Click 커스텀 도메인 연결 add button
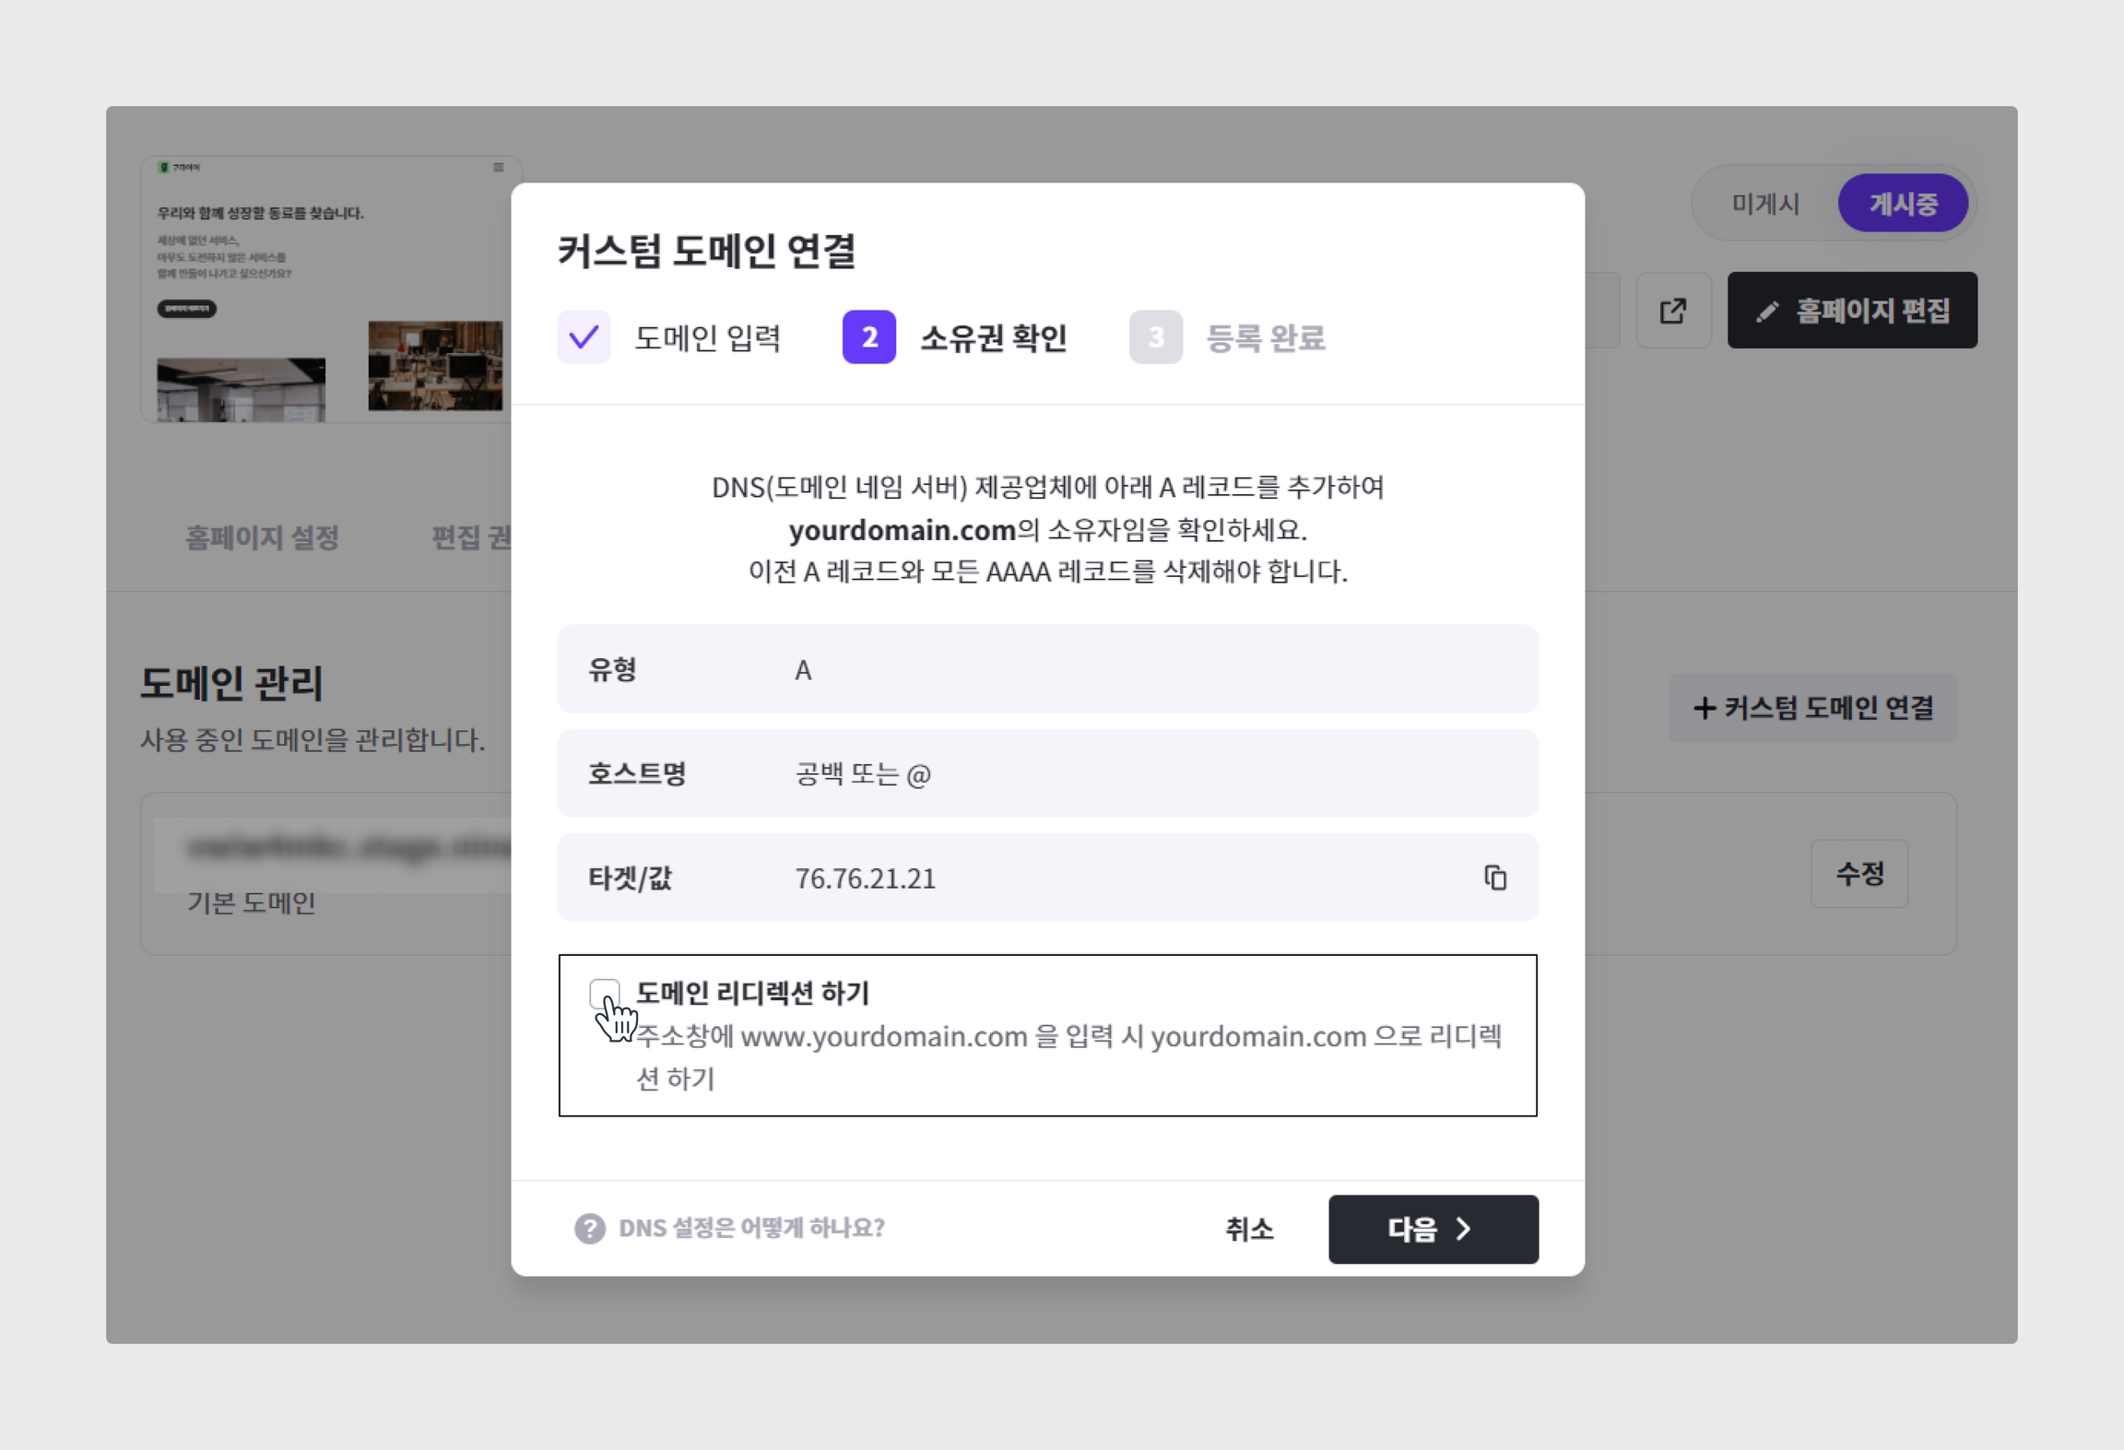This screenshot has width=2124, height=1450. click(x=1812, y=708)
